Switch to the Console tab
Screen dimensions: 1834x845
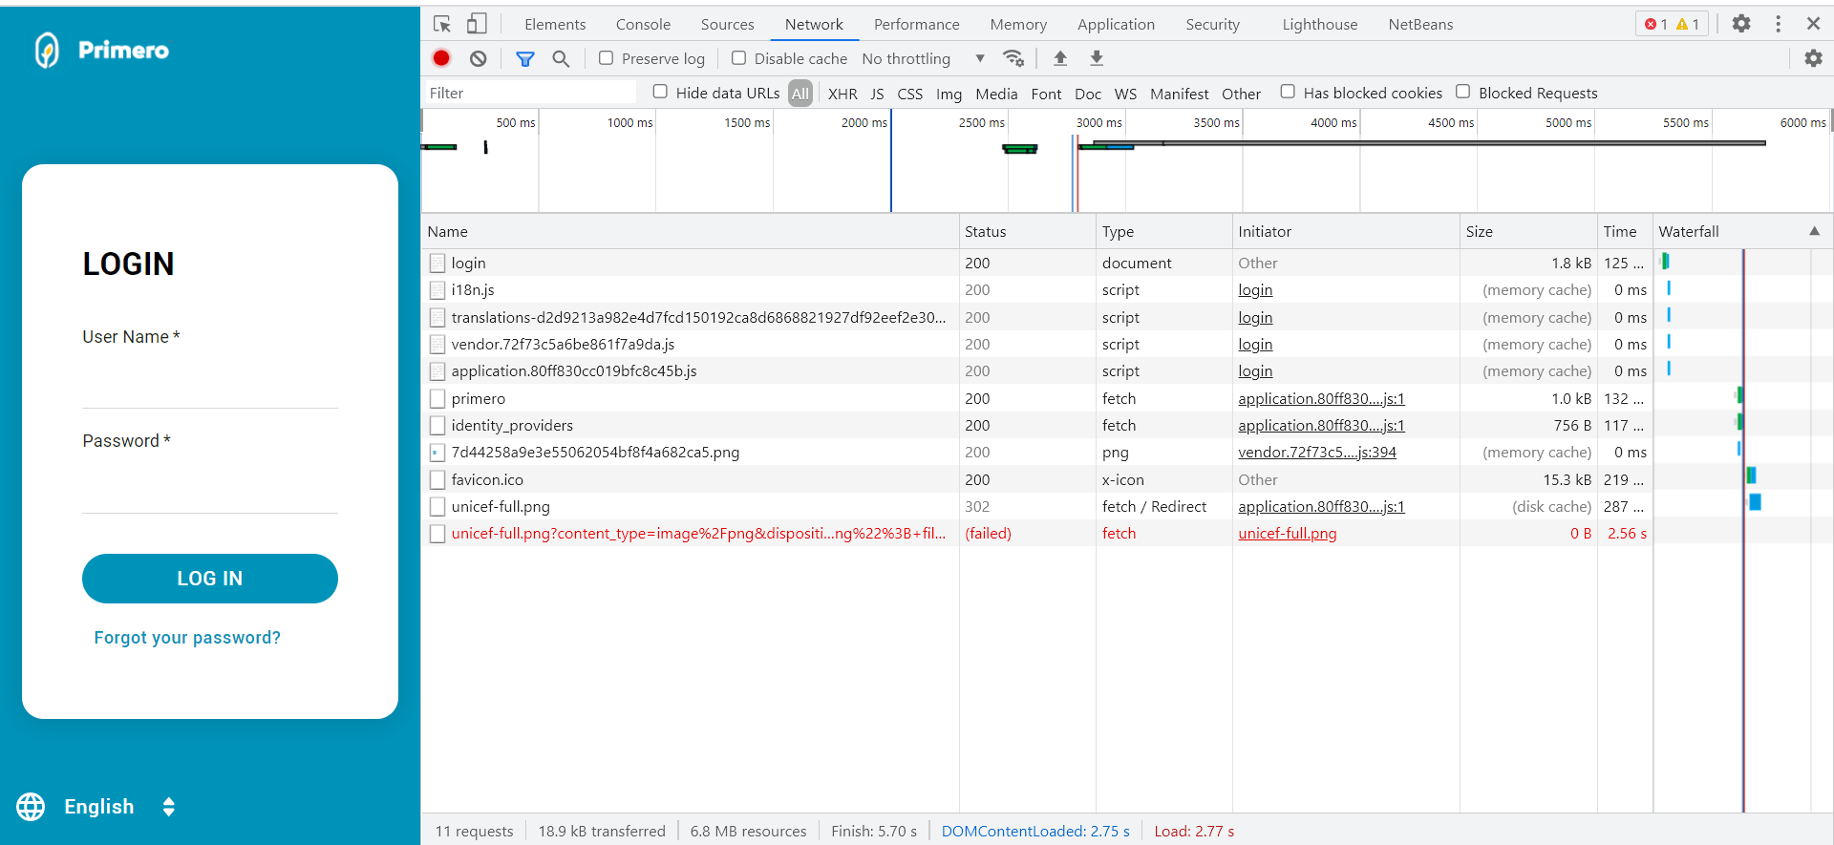point(643,24)
